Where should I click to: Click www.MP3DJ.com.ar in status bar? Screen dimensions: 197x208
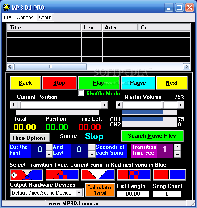74,204
